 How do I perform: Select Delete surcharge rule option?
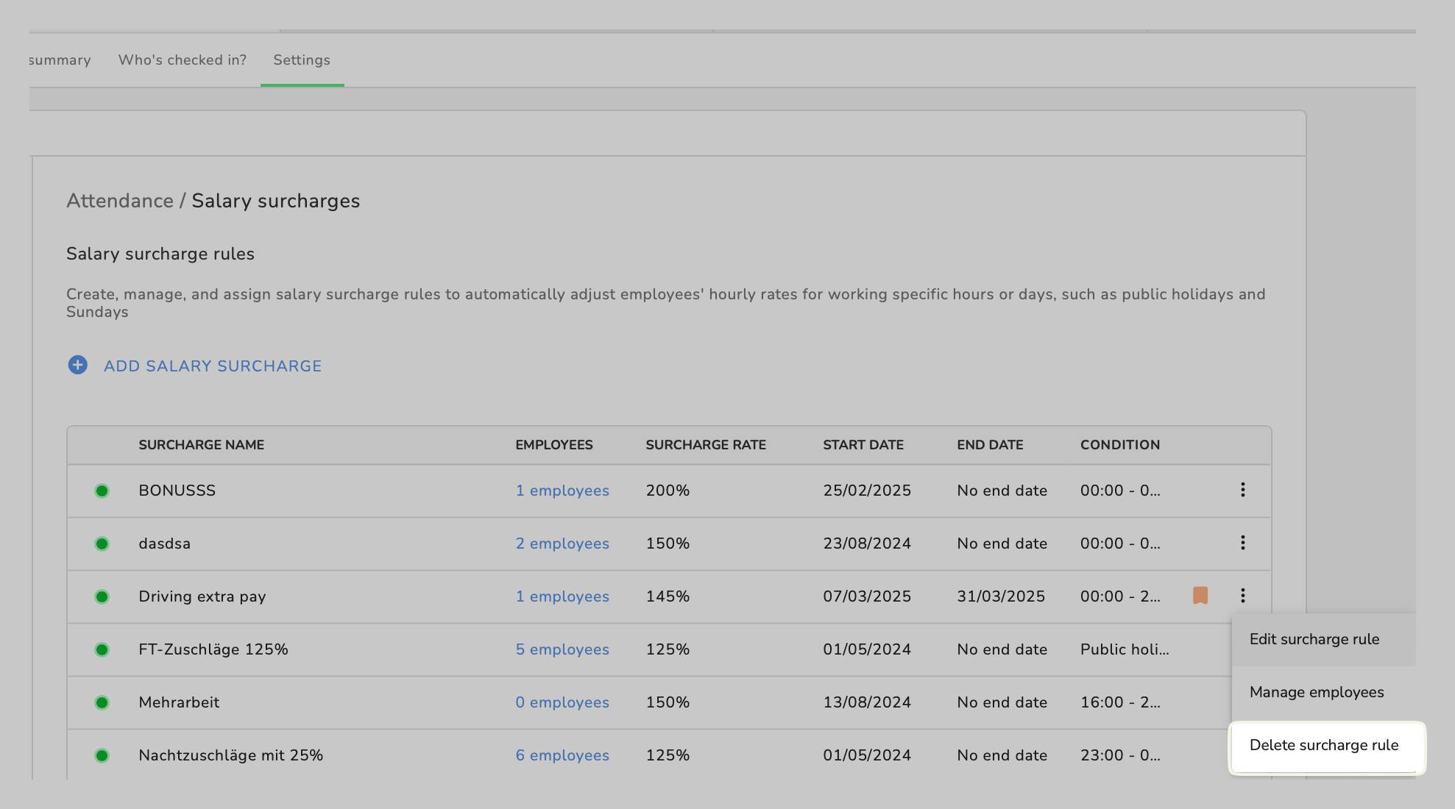pos(1323,745)
